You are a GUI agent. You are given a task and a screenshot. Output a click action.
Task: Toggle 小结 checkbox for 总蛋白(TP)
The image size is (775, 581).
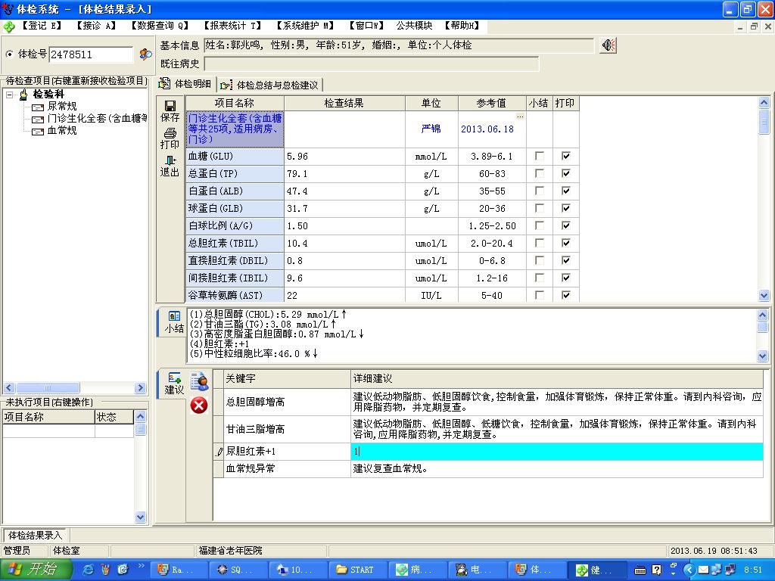click(x=539, y=173)
